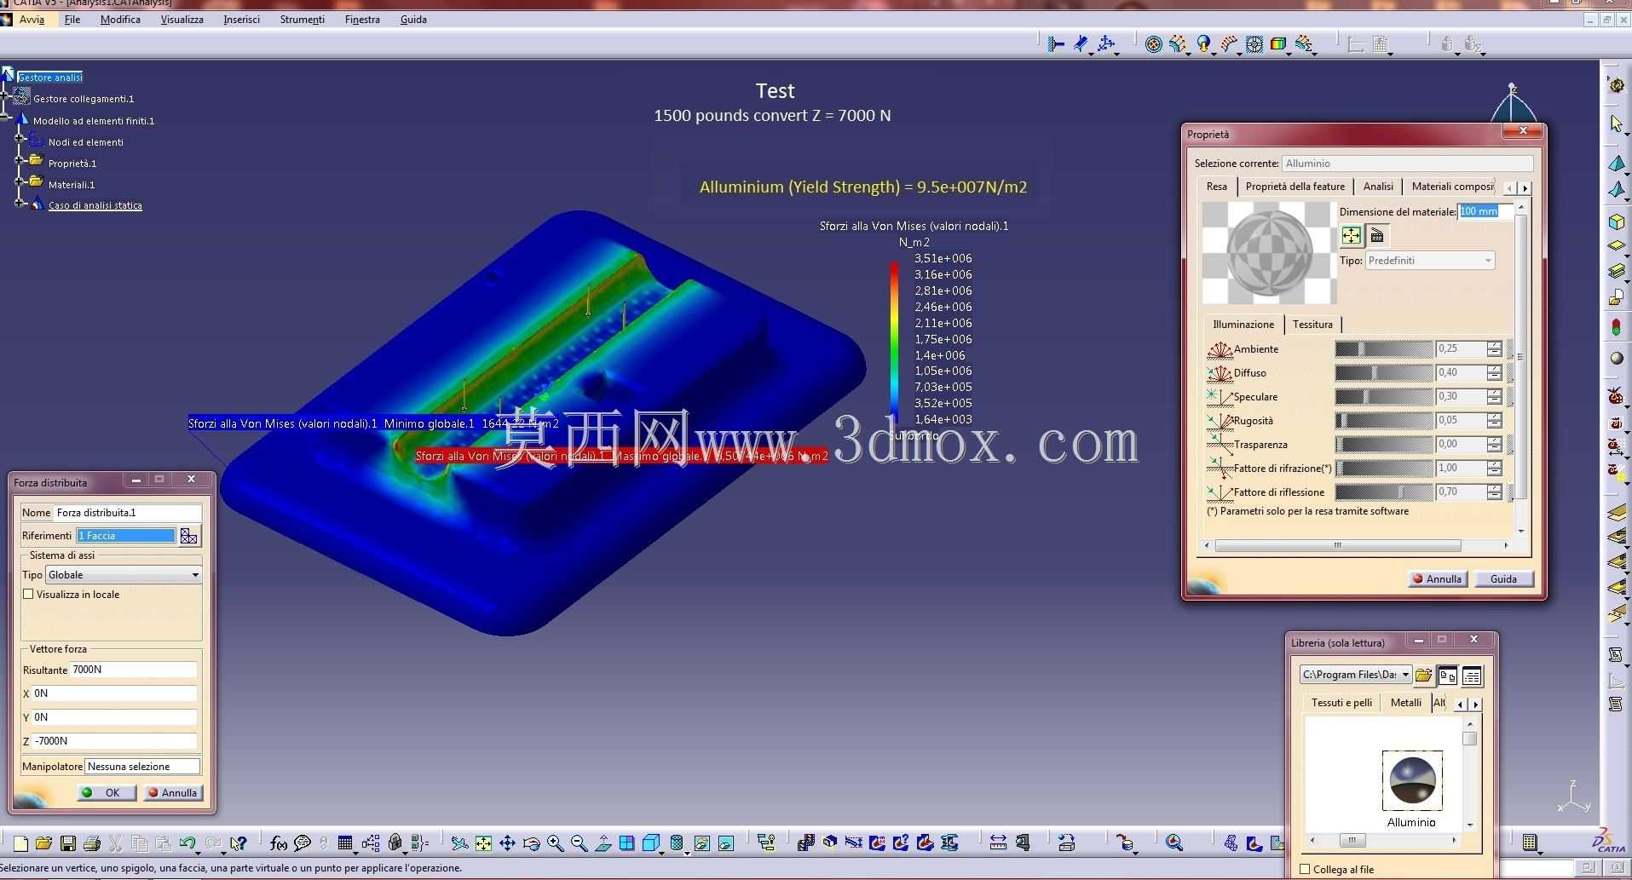Click Annulla in Forza distribuita dialog
This screenshot has width=1632, height=880.
(173, 793)
